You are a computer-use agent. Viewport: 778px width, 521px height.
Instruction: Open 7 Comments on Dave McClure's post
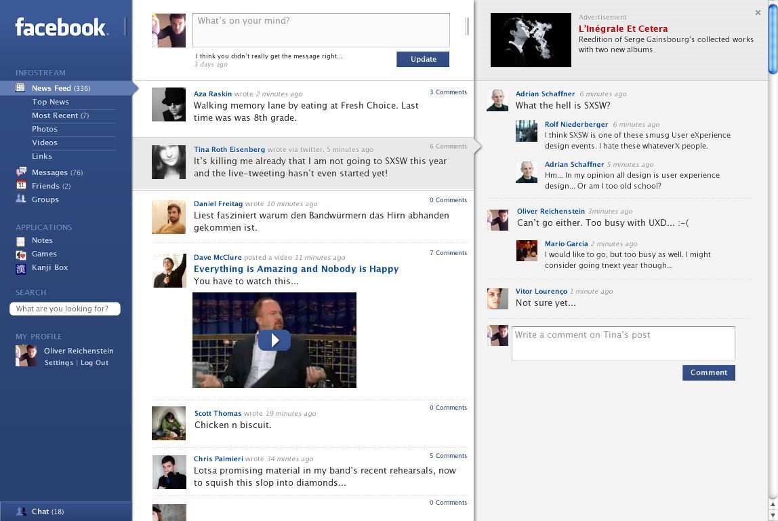pyautogui.click(x=448, y=253)
